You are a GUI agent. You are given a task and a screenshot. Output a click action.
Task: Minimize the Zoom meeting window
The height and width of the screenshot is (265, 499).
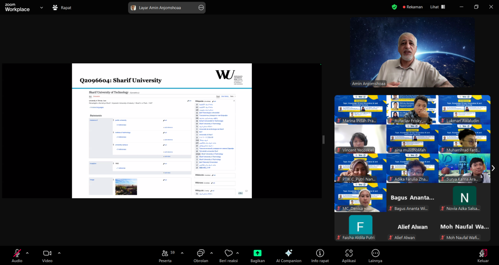pos(461,7)
